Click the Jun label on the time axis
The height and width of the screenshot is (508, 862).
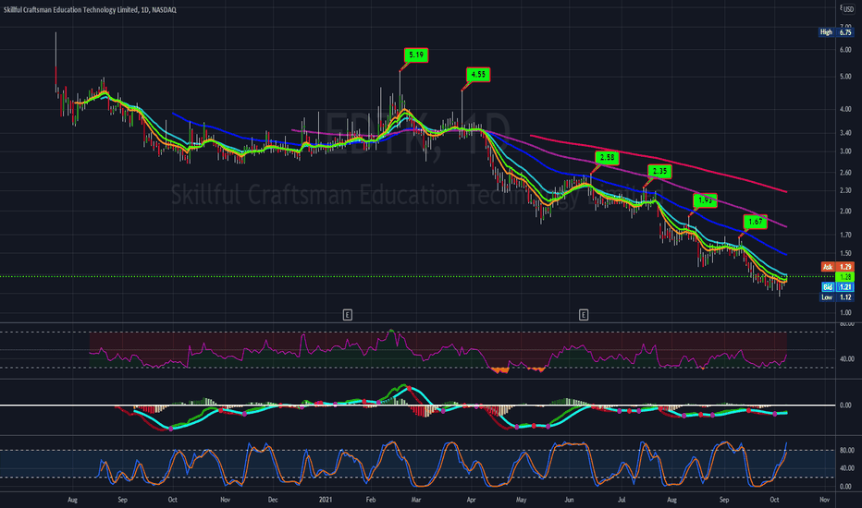pyautogui.click(x=569, y=500)
